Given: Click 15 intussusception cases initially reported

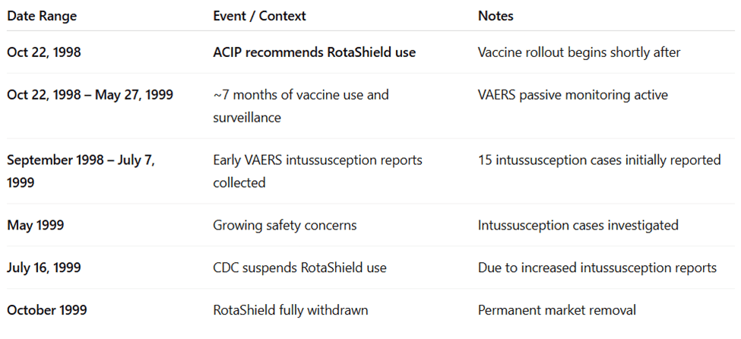Looking at the screenshot, I should (x=599, y=160).
